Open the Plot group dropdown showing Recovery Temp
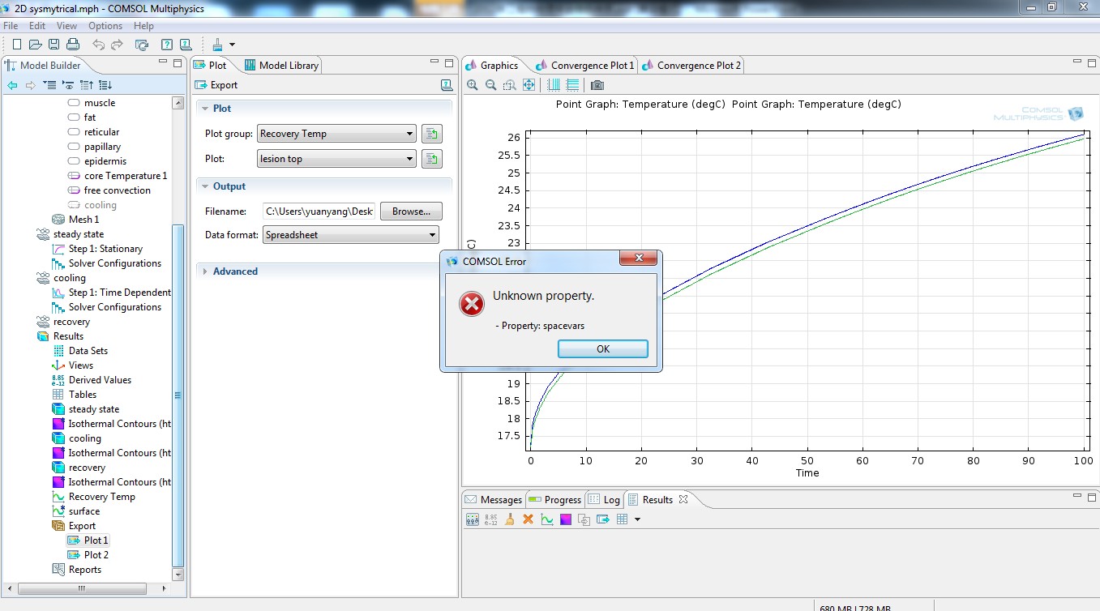The image size is (1100, 611). [336, 134]
